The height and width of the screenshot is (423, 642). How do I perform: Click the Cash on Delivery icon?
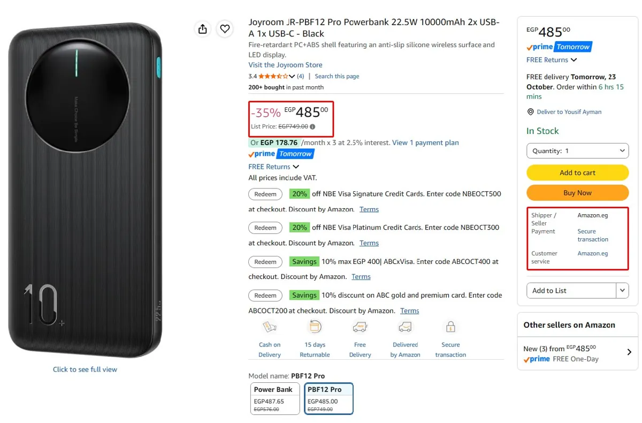tap(270, 327)
